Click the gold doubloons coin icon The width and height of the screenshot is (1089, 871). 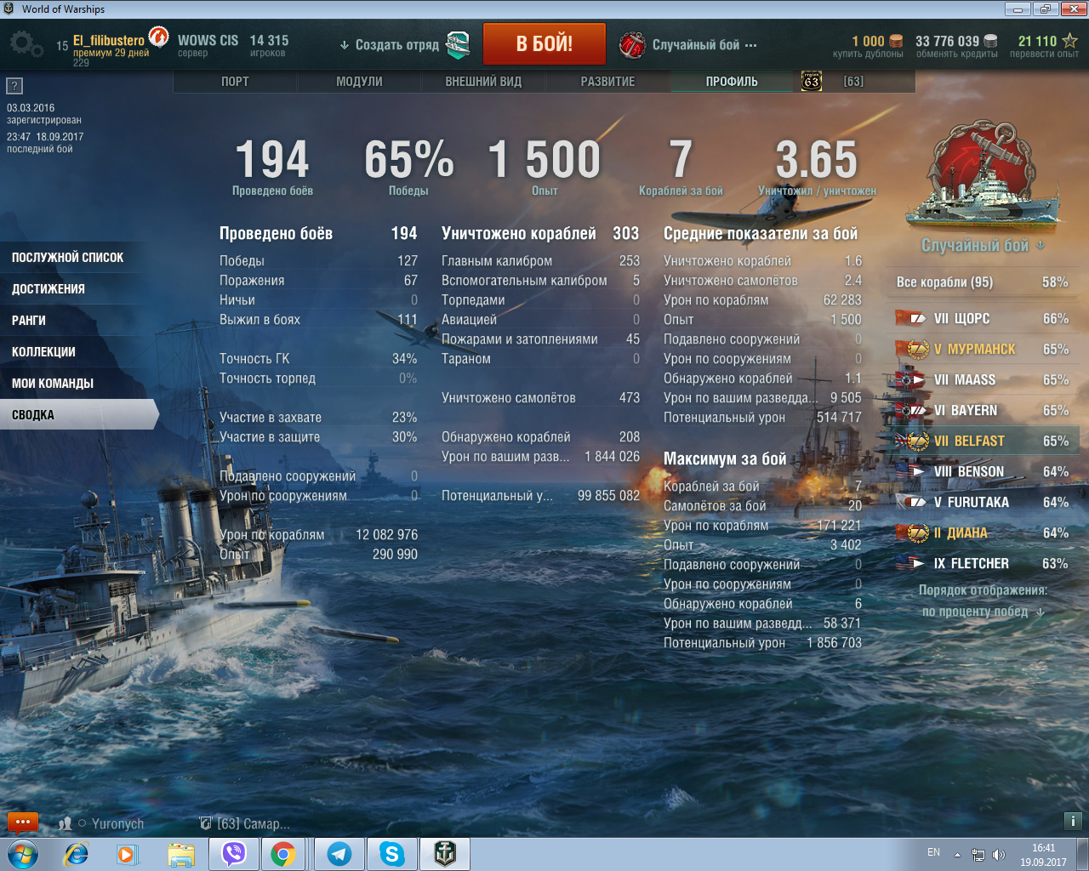pos(896,41)
